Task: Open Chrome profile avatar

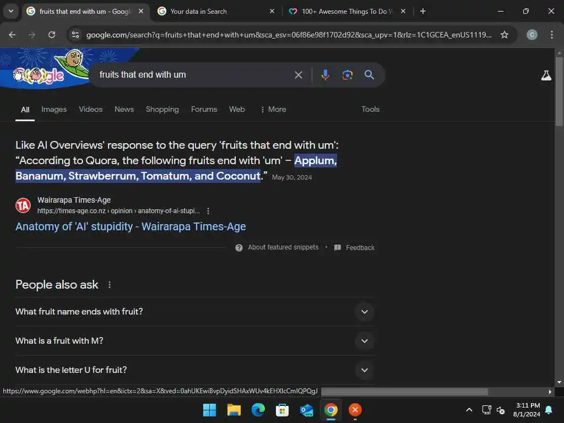Action: tap(532, 35)
